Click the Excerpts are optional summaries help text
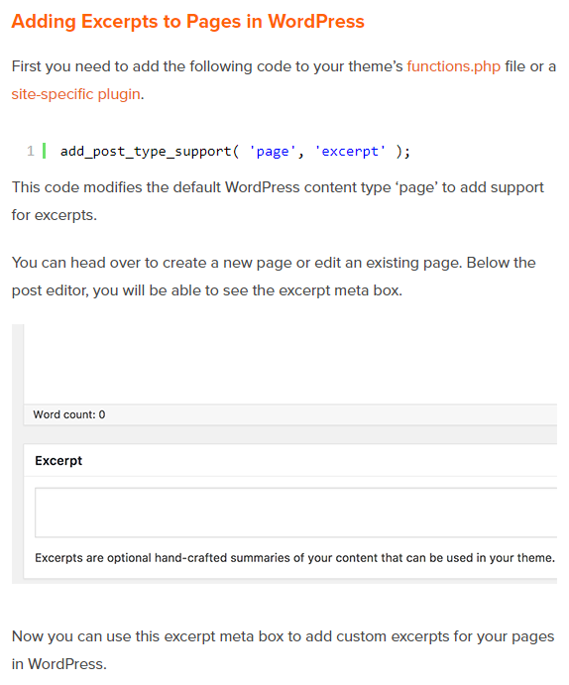 (294, 558)
